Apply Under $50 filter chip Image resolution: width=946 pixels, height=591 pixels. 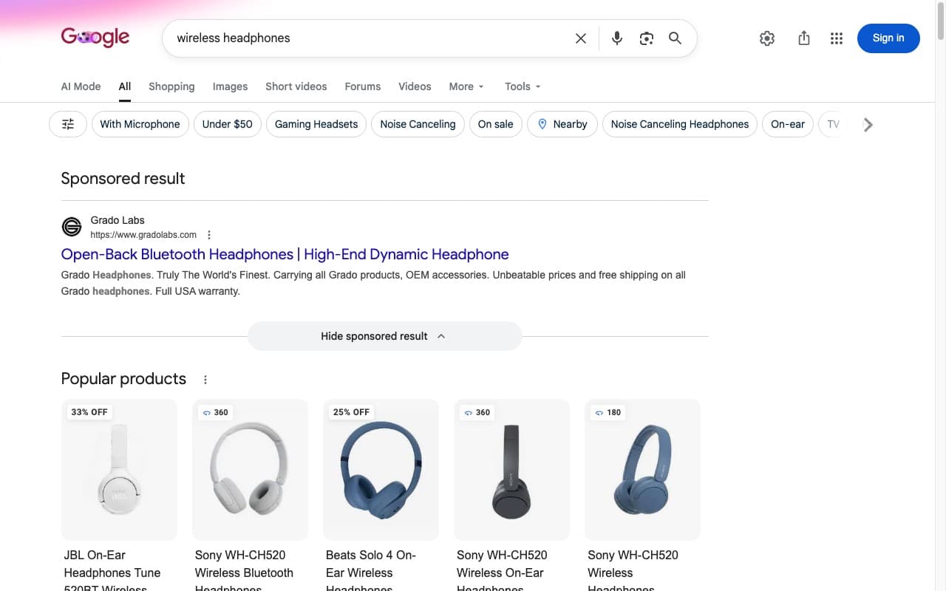coord(227,124)
